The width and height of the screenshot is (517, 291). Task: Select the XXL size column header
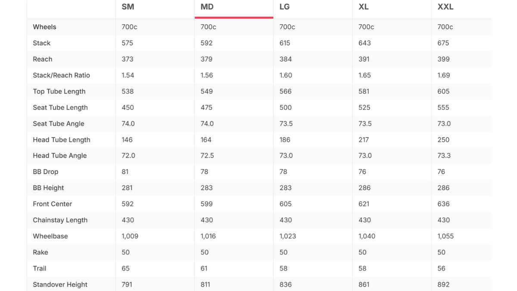coord(445,7)
